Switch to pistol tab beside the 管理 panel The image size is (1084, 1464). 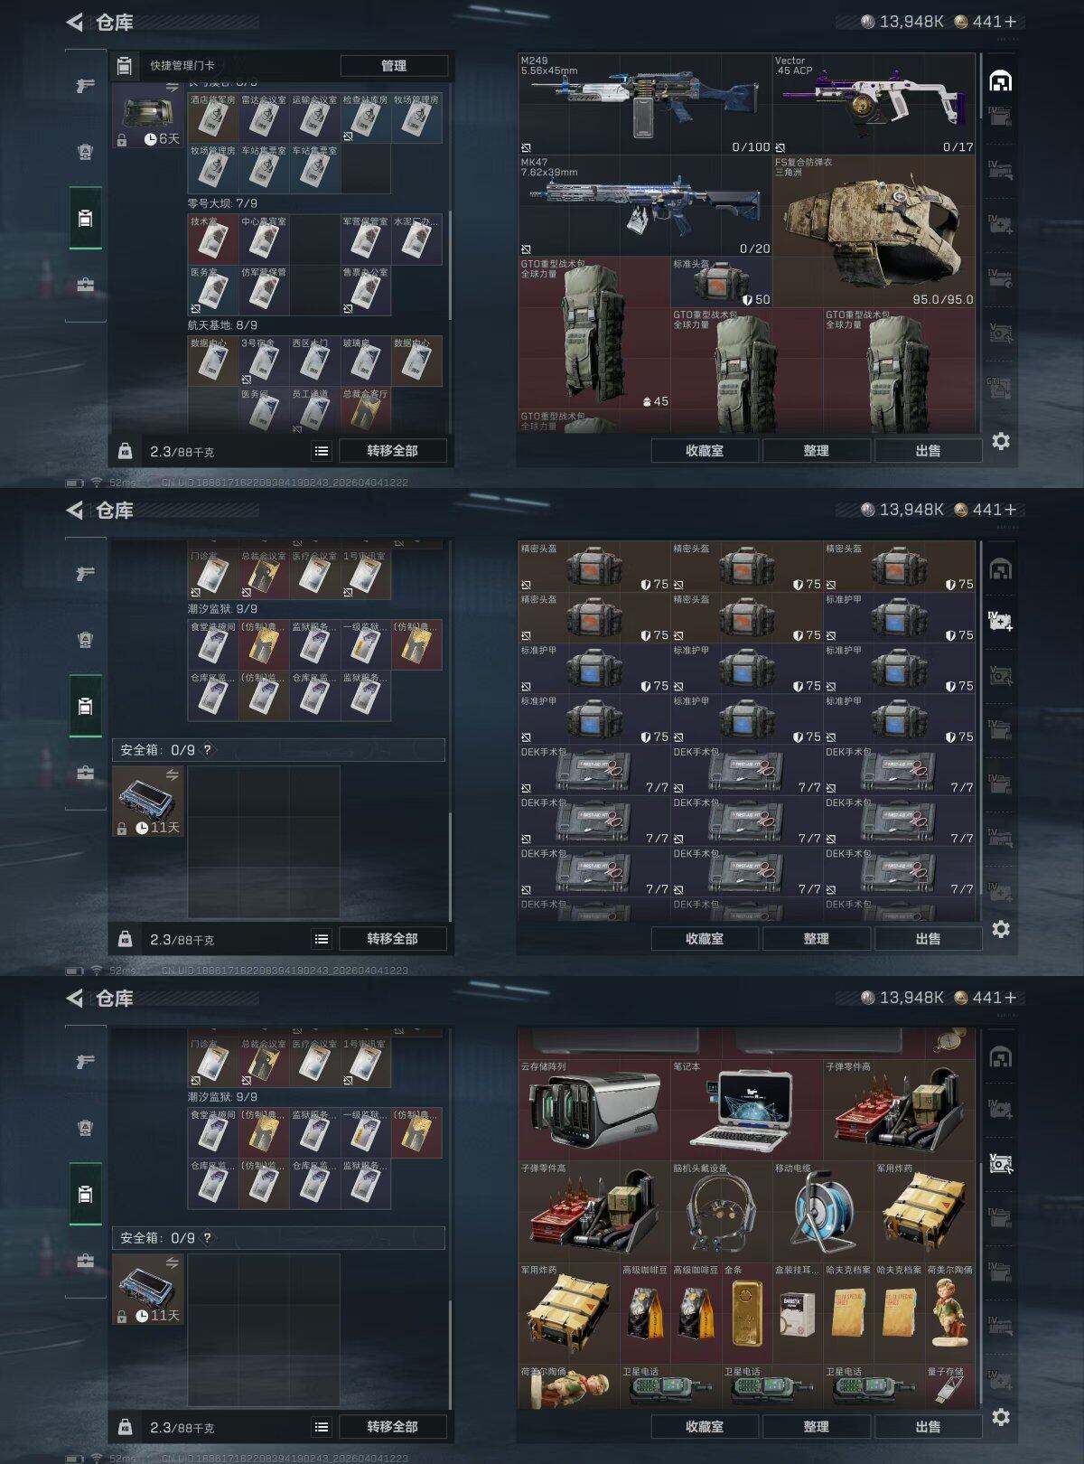(x=85, y=86)
